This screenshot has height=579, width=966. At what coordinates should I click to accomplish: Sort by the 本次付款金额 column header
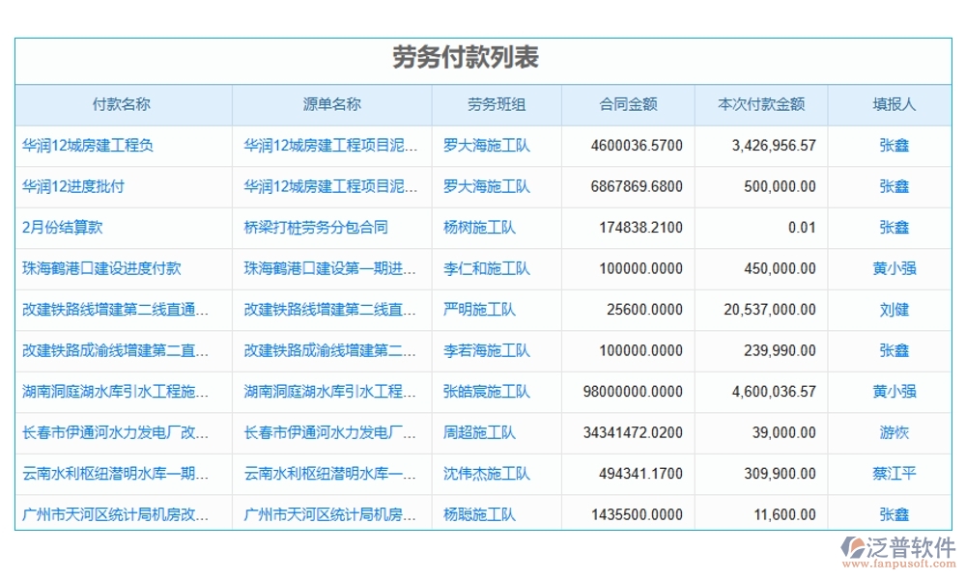[760, 104]
